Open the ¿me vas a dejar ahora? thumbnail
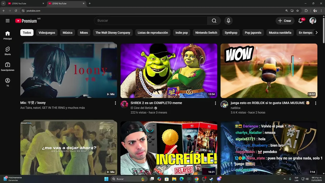The width and height of the screenshot is (325, 183). pos(69,148)
